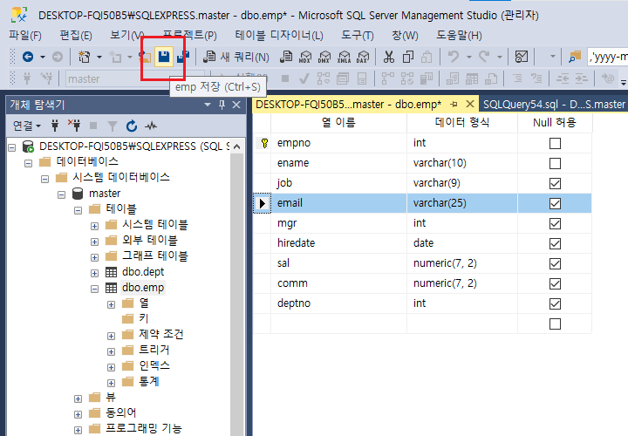This screenshot has height=436, width=628.
Task: Click the hiredate column name cell
Action: coord(338,243)
